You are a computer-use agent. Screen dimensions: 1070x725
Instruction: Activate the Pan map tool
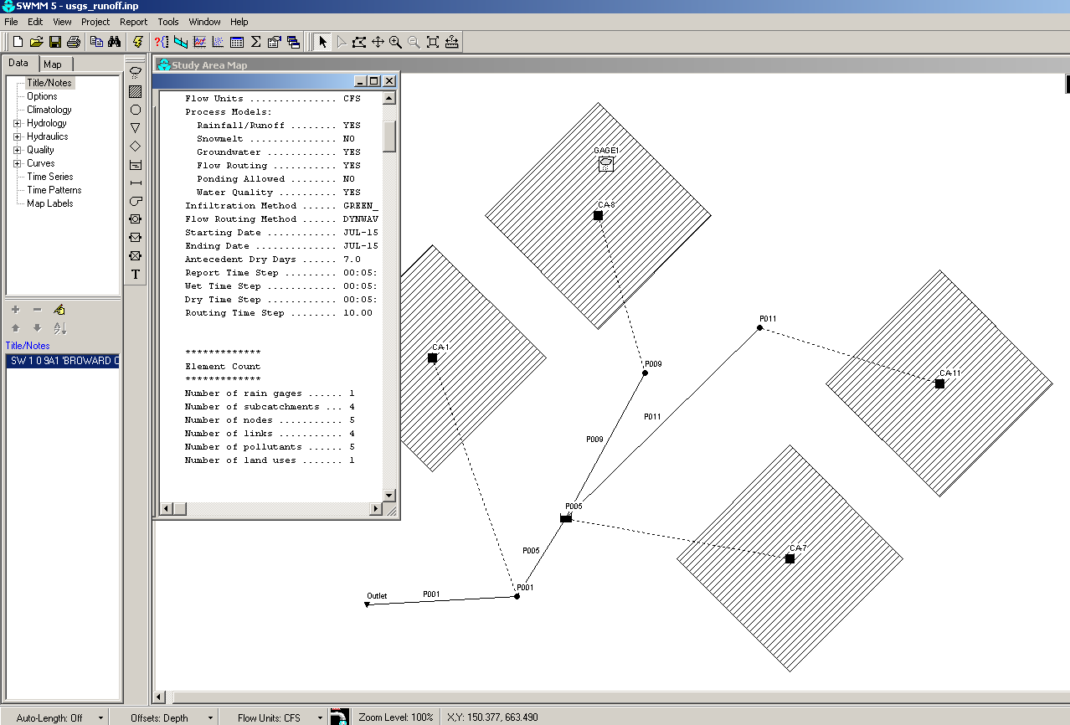point(378,42)
